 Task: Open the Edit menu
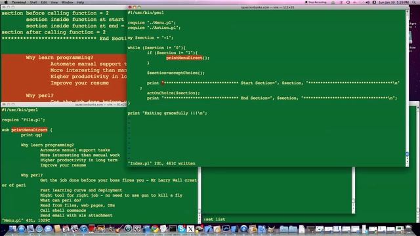[44, 3]
